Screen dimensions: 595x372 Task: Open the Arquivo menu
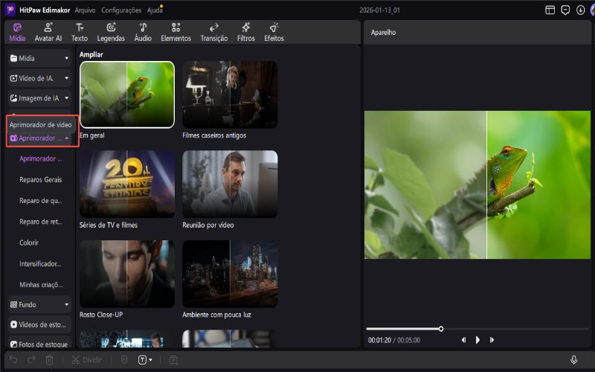pyautogui.click(x=84, y=10)
